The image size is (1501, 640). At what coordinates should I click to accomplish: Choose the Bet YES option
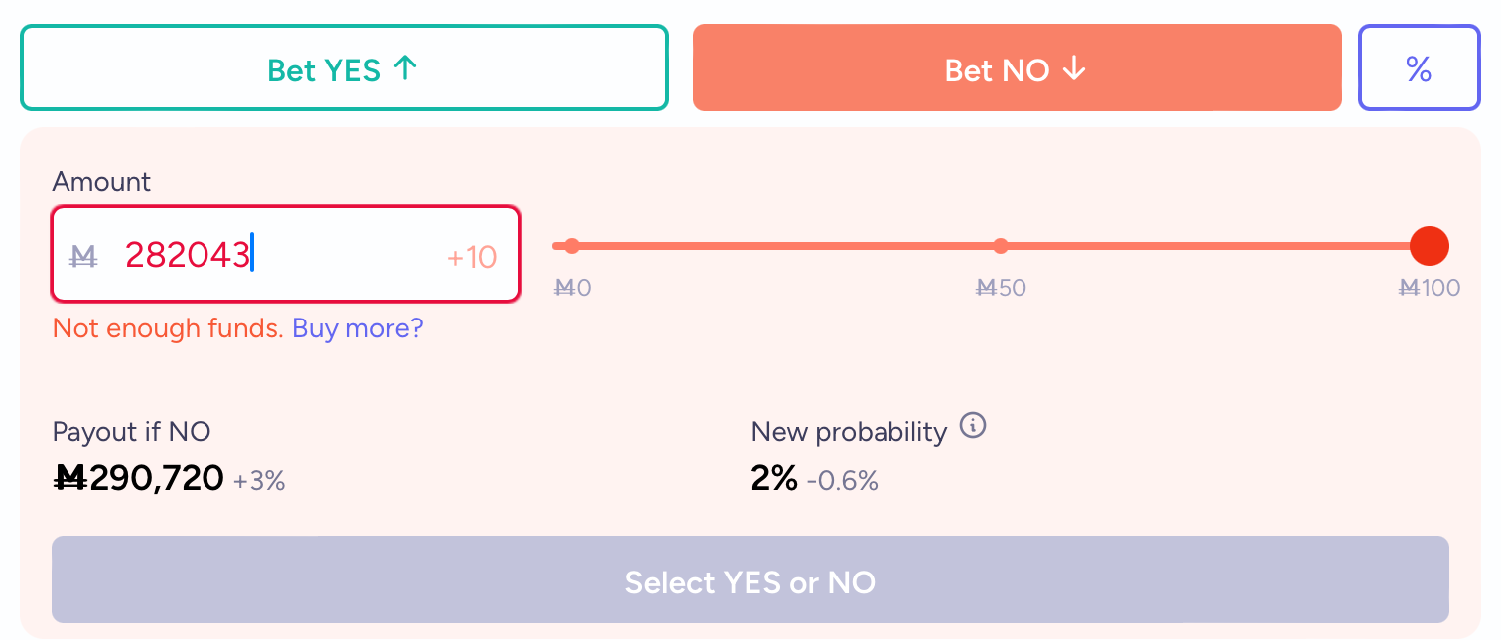pyautogui.click(x=343, y=67)
